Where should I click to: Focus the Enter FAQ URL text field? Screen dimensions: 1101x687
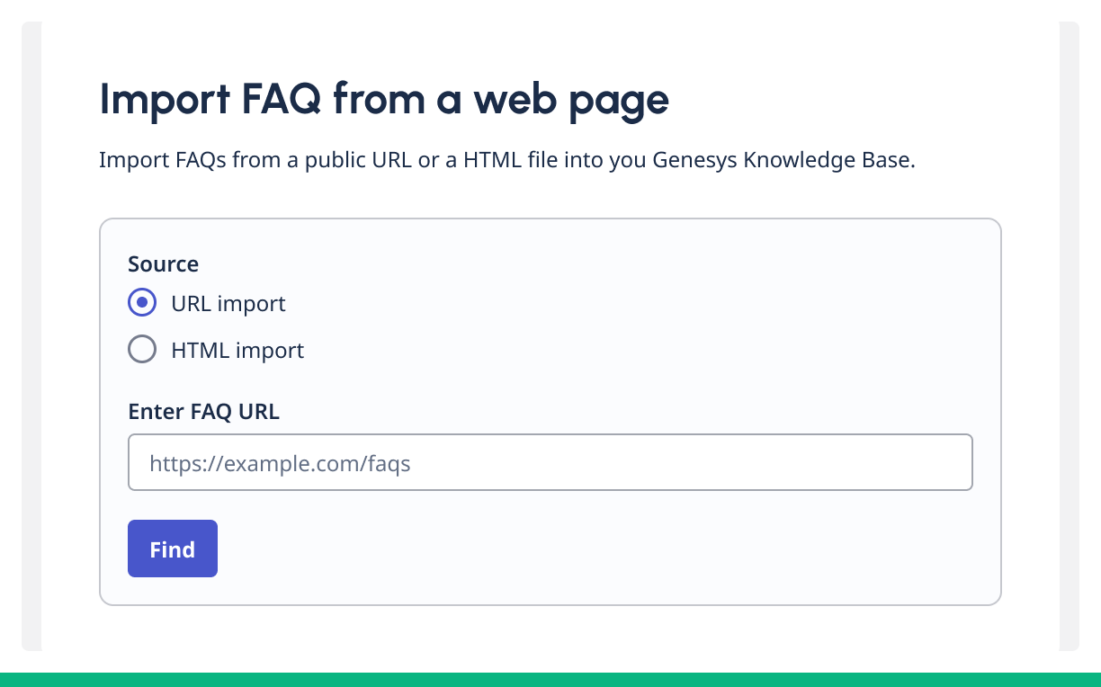pos(550,463)
